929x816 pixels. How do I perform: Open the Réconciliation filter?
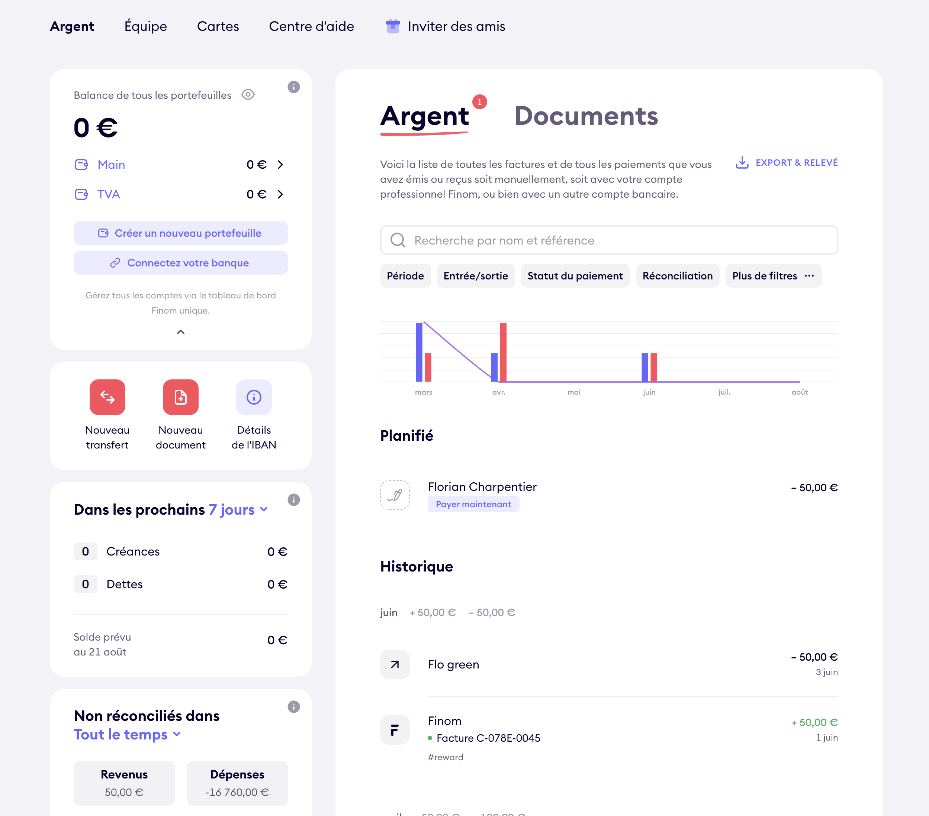click(677, 276)
